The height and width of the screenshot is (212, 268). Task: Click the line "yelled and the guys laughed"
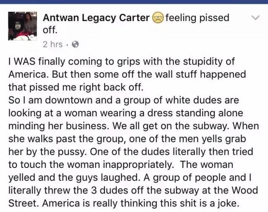[x=130, y=178]
